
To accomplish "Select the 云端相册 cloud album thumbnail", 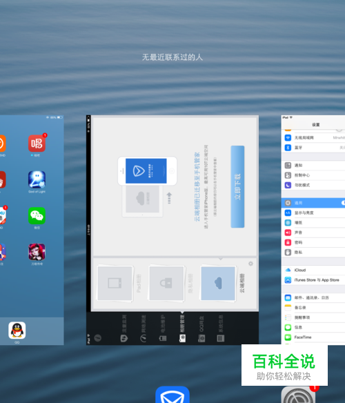I will tap(218, 283).
